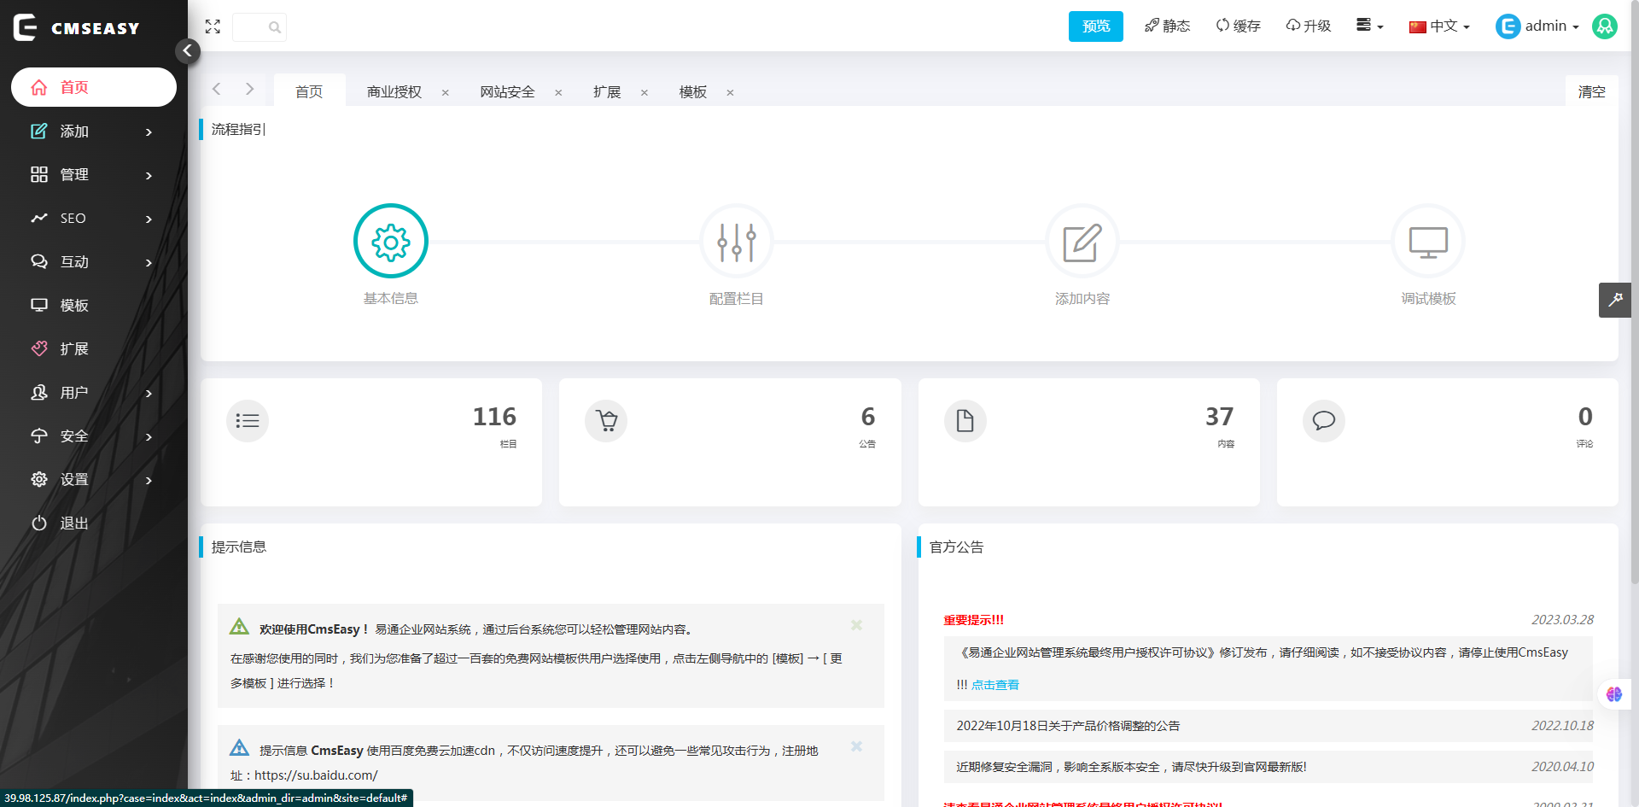1639x807 pixels.
Task: Switch to the 网站安全 tab
Action: pyautogui.click(x=507, y=92)
